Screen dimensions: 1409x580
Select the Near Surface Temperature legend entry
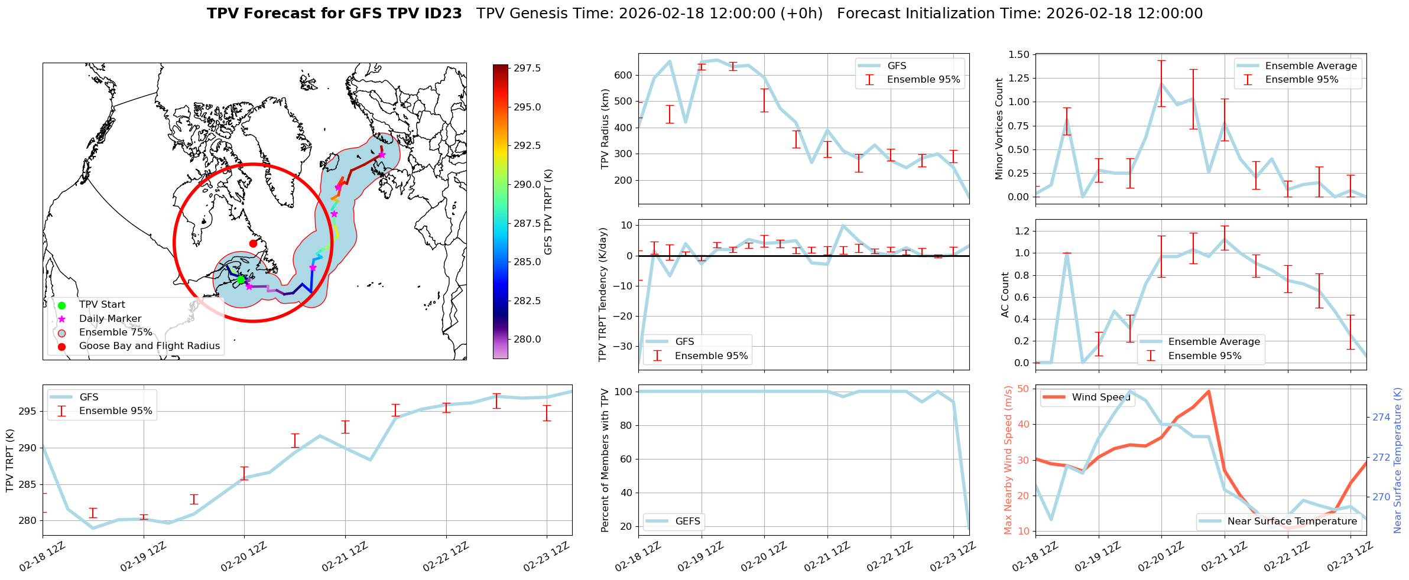click(1291, 521)
